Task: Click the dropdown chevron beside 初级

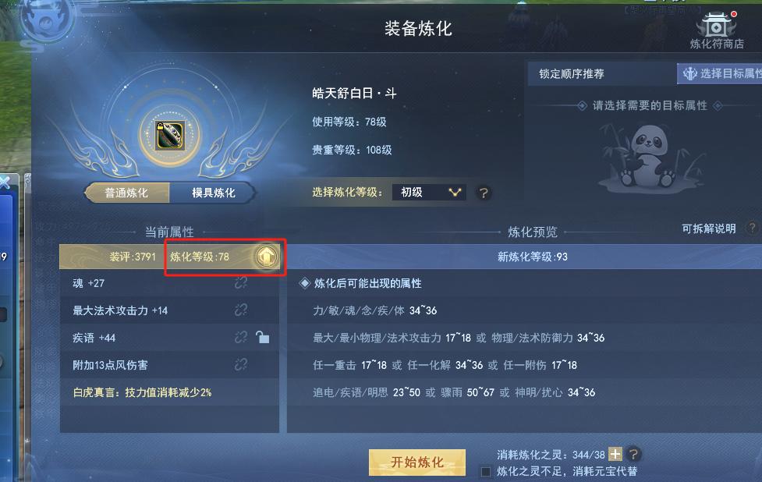Action: pos(455,193)
